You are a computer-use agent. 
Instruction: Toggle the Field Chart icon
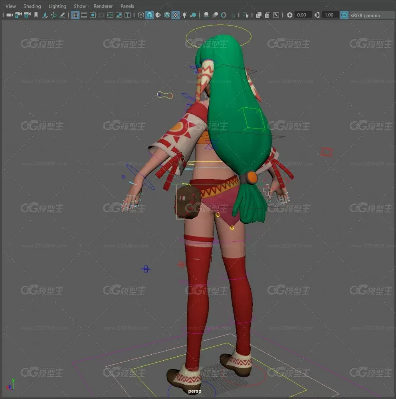pyautogui.click(x=110, y=15)
